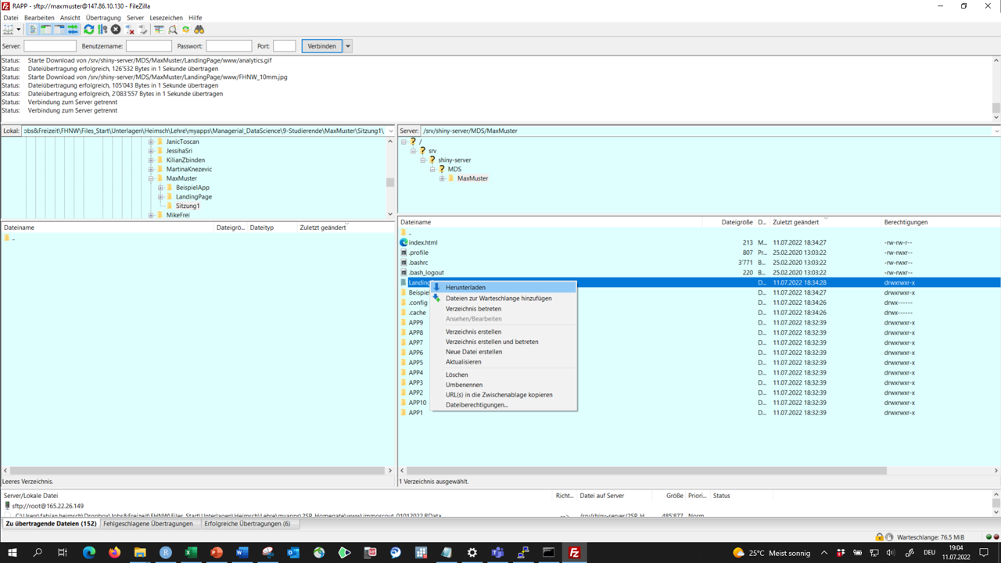
Task: Open the Site Manager icon
Action: [8, 30]
